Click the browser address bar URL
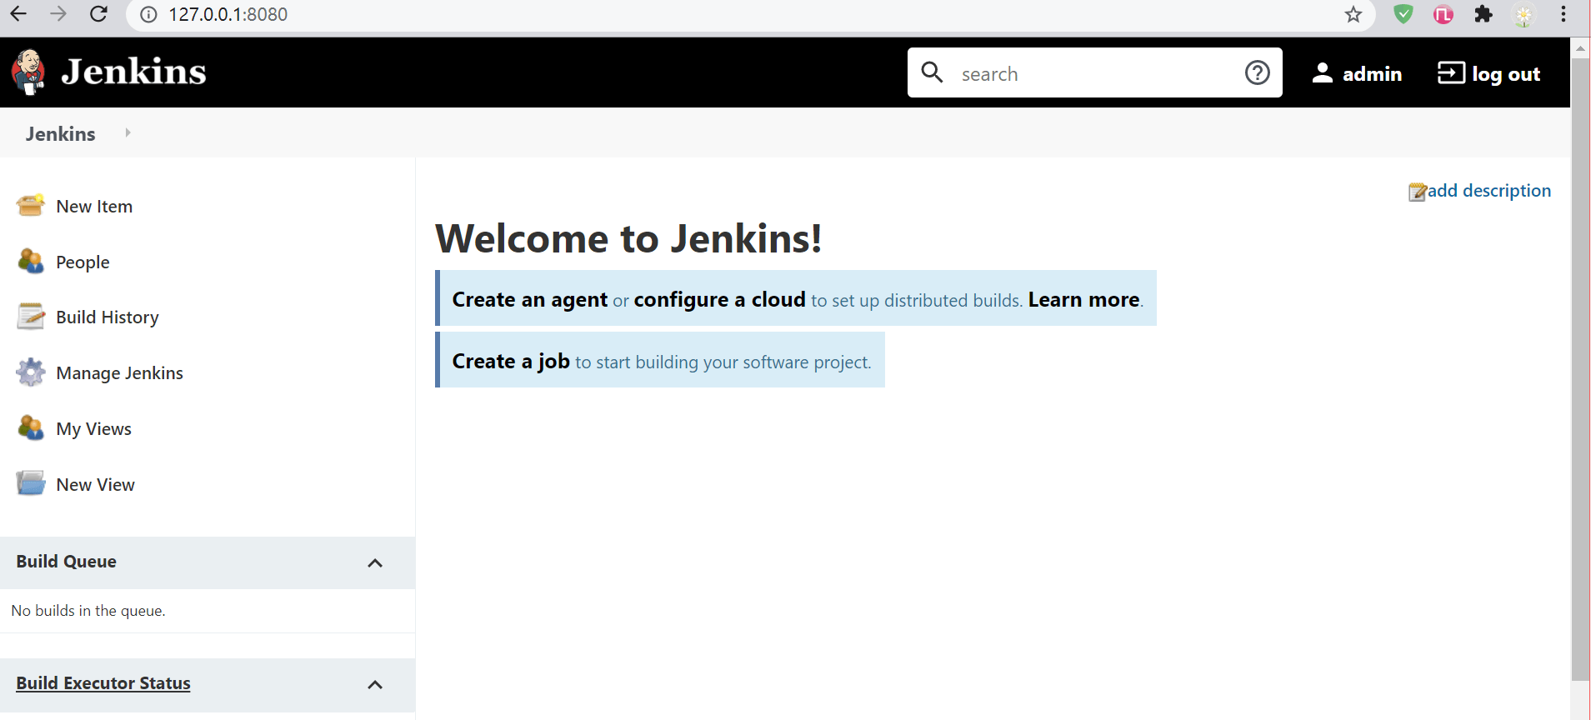The image size is (1591, 720). [228, 14]
